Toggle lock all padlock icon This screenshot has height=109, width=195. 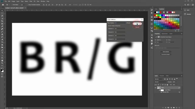[167, 85]
